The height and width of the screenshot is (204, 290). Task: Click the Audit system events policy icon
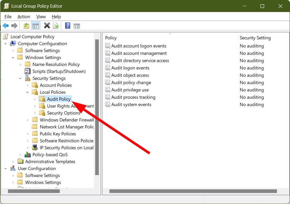pyautogui.click(x=108, y=104)
